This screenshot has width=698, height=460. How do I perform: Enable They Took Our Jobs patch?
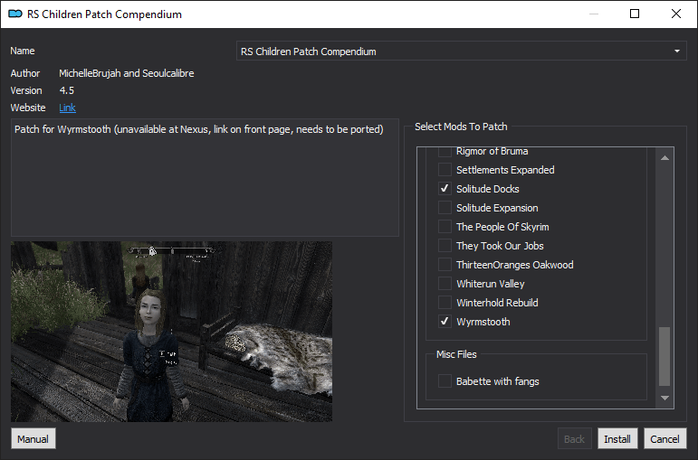[445, 246]
